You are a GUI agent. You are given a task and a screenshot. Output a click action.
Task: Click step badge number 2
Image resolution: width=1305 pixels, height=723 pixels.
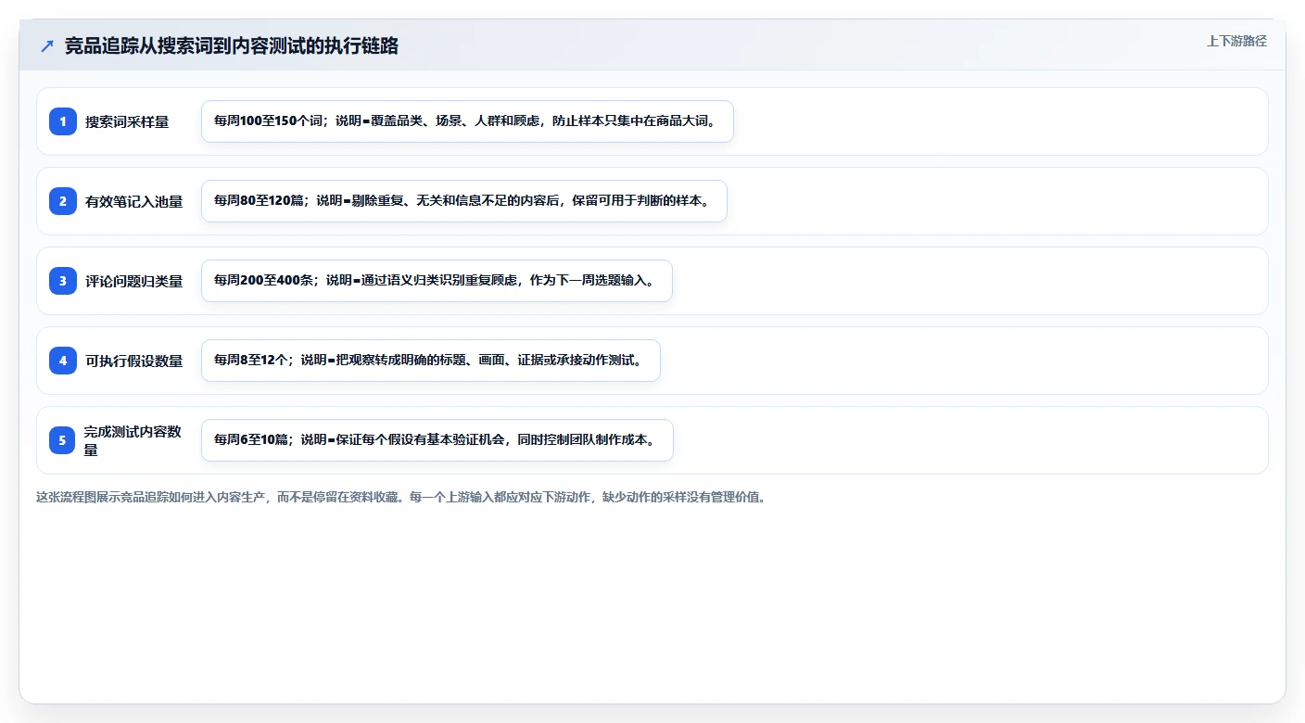(63, 201)
